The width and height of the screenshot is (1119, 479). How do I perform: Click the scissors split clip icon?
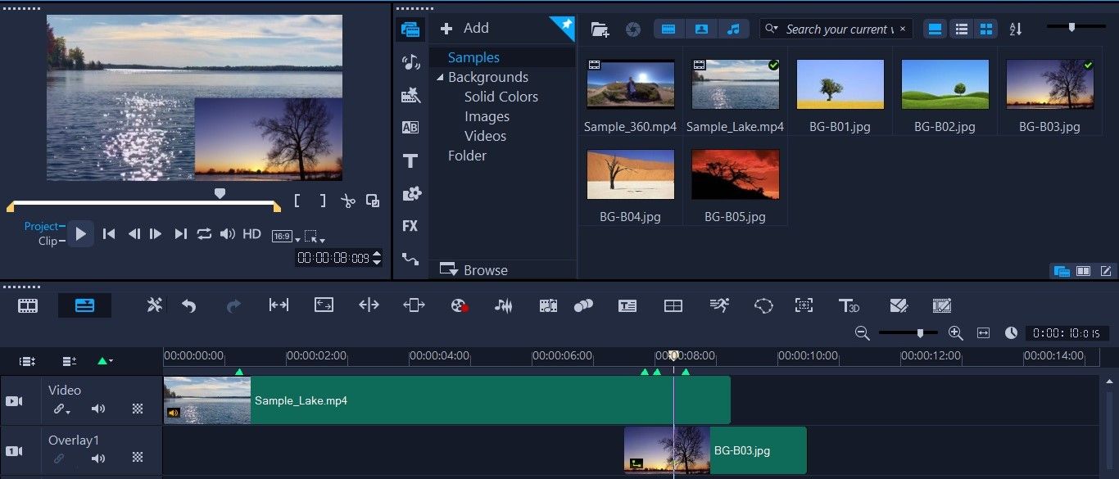coord(347,201)
